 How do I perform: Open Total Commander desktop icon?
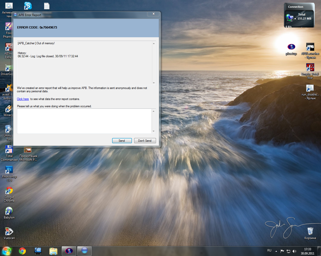click(9, 150)
